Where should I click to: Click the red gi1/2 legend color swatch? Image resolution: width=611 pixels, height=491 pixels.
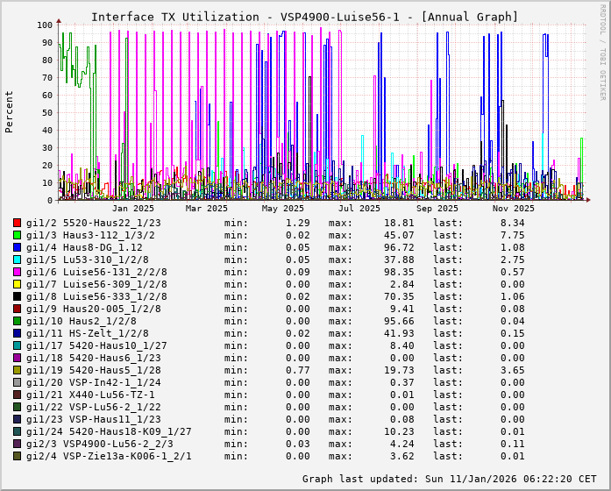click(x=18, y=223)
